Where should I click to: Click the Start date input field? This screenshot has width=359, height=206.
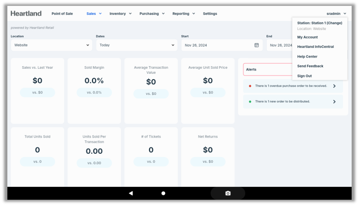217,45
